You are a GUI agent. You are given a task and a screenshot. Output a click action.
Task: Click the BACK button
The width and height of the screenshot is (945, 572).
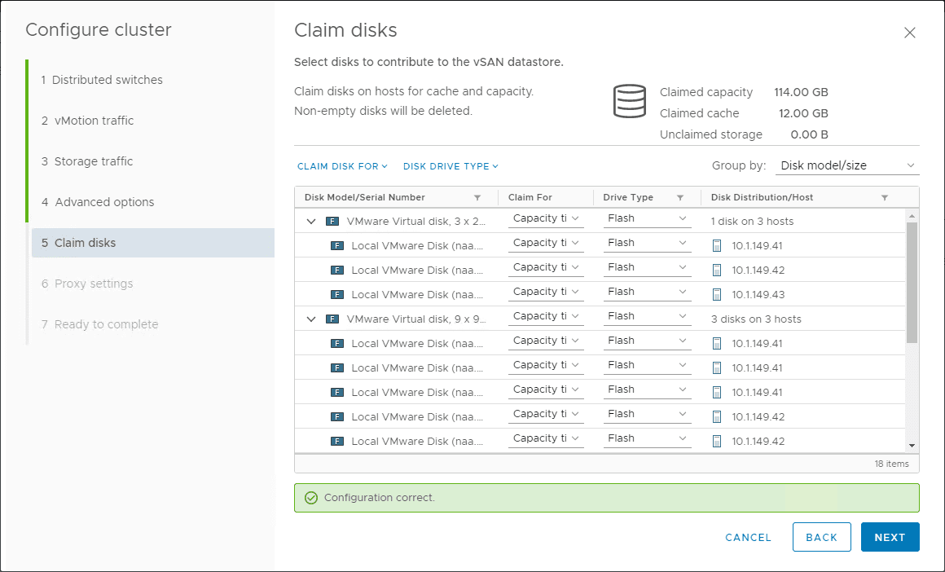tap(821, 537)
